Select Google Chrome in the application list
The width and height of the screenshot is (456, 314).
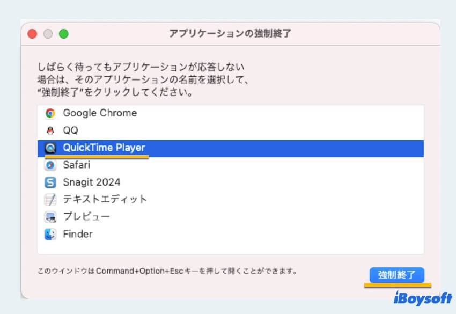click(100, 113)
